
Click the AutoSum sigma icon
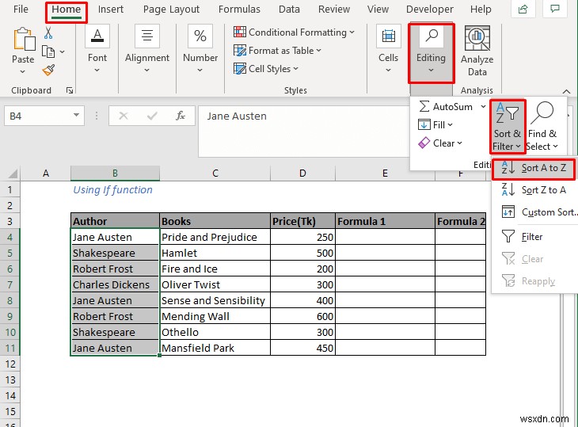pyautogui.click(x=424, y=107)
